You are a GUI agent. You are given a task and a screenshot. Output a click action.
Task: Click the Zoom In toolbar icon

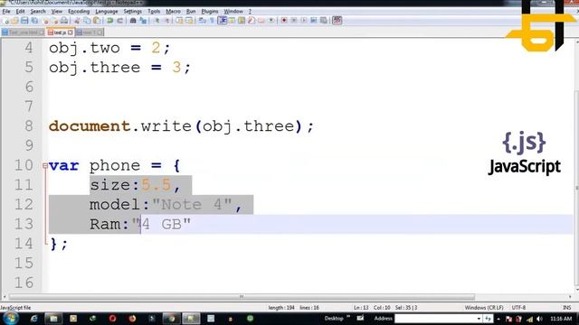pyautogui.click(x=157, y=21)
